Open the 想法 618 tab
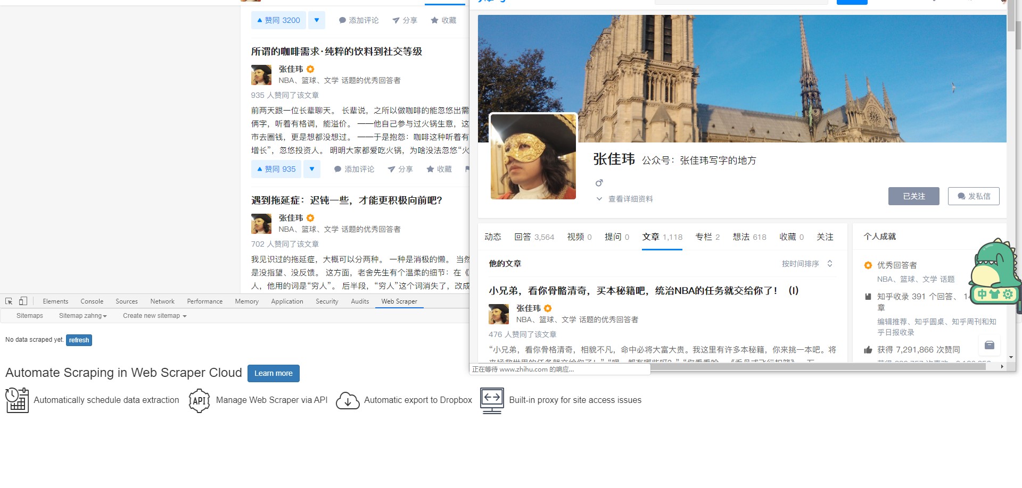This screenshot has height=488, width=1022. (749, 237)
